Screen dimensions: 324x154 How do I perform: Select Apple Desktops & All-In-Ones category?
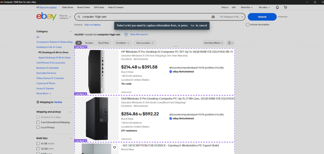54,58
